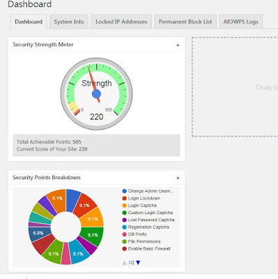This screenshot has width=278, height=279.
Task: Select Login Lockdown legend dot
Action: point(125,198)
